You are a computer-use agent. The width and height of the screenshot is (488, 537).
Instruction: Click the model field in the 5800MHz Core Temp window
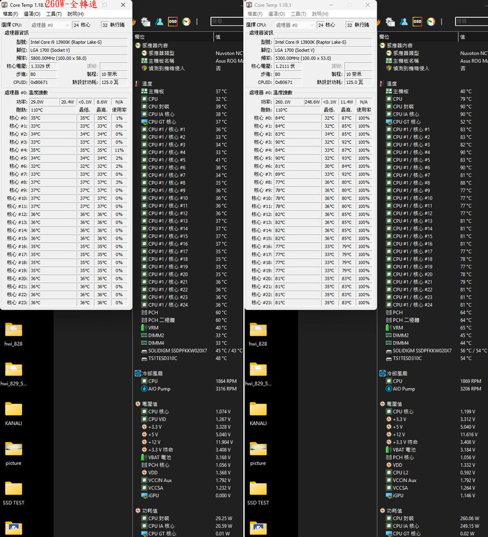78,42
